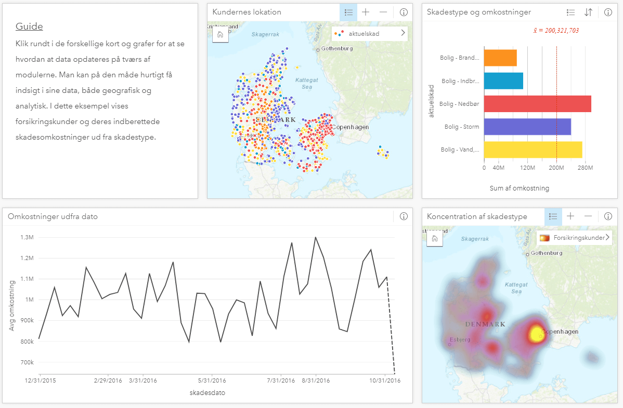
Task: Open info for Skadestype og omkostninger card
Action: tap(608, 12)
